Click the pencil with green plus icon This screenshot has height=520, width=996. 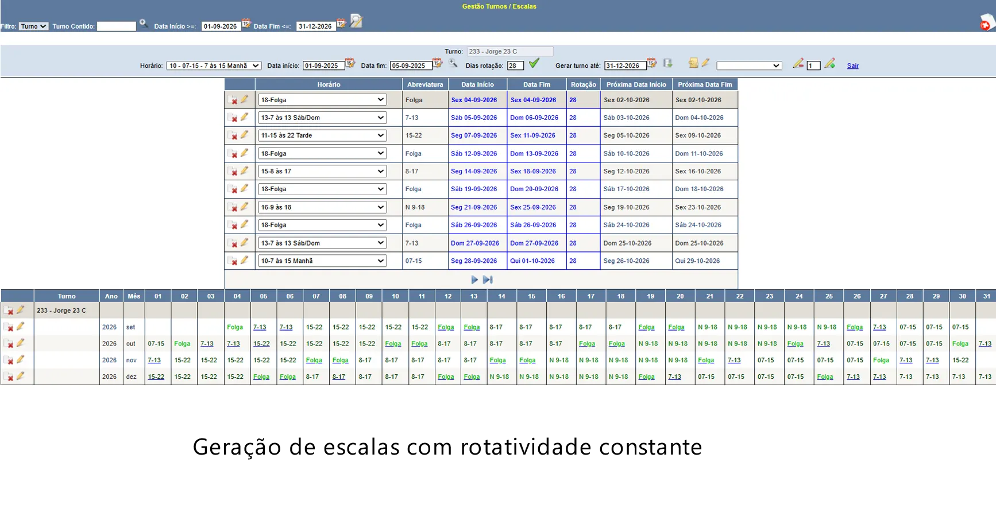click(829, 64)
